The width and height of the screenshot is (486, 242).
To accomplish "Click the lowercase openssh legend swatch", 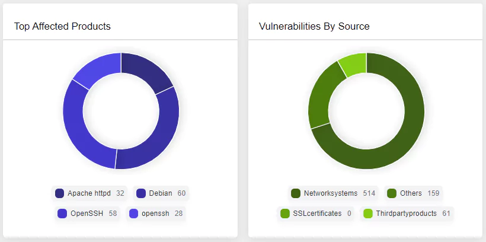I will [133, 214].
